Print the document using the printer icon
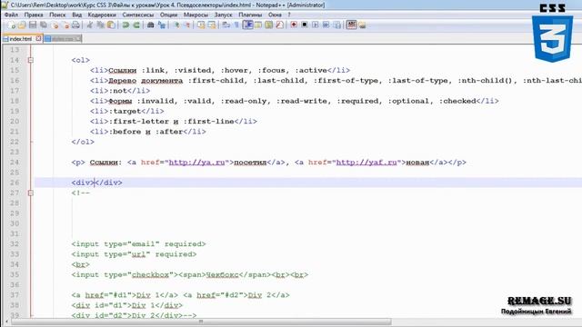582x327 pixels. pos(75,25)
